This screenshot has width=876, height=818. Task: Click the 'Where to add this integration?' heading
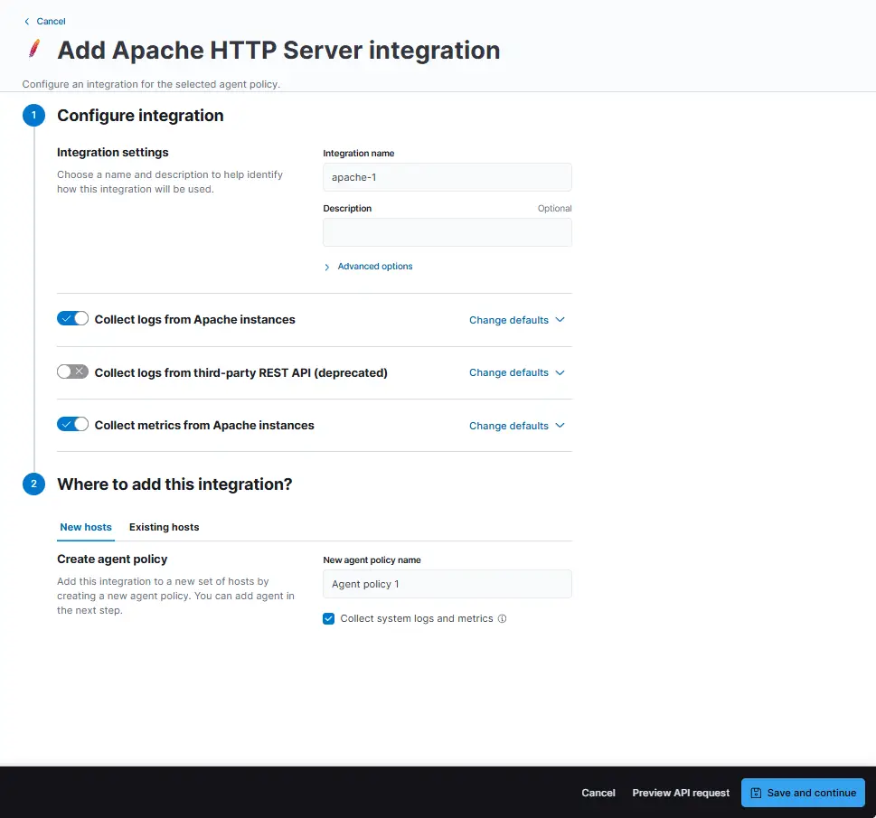click(x=174, y=484)
